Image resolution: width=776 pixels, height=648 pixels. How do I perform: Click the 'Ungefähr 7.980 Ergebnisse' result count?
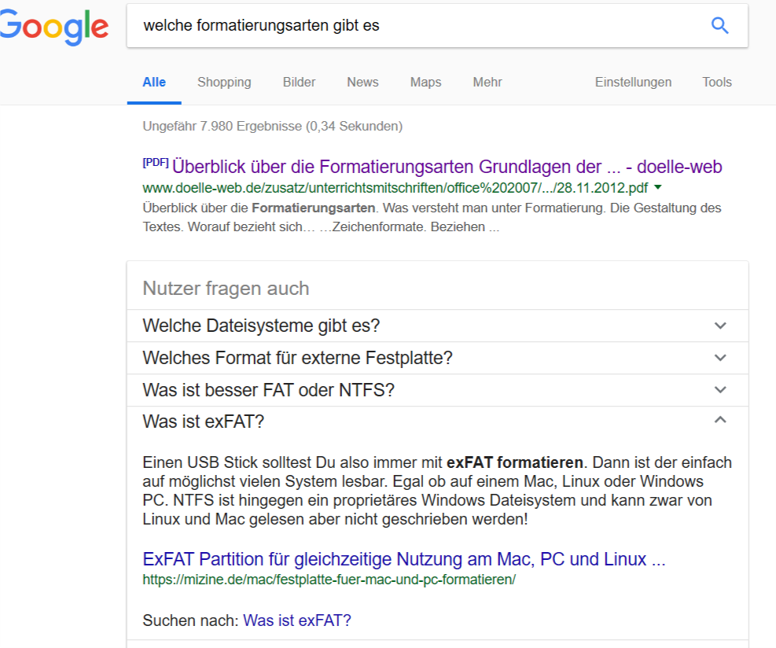click(273, 127)
